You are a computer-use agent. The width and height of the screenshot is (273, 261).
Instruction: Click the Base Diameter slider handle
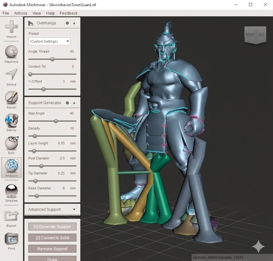(x=37, y=196)
